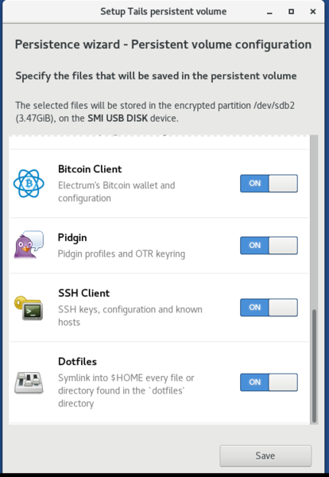Click the purple Pidgin bird icon
This screenshot has width=329, height=477.
tap(29, 245)
